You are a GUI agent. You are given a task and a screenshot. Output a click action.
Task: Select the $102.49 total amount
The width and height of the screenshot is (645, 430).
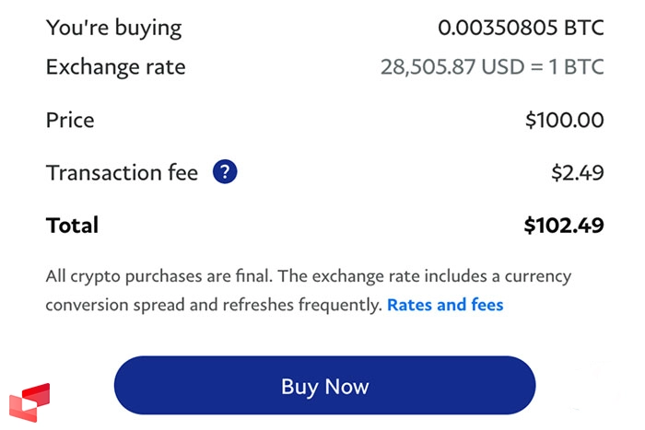pos(563,226)
